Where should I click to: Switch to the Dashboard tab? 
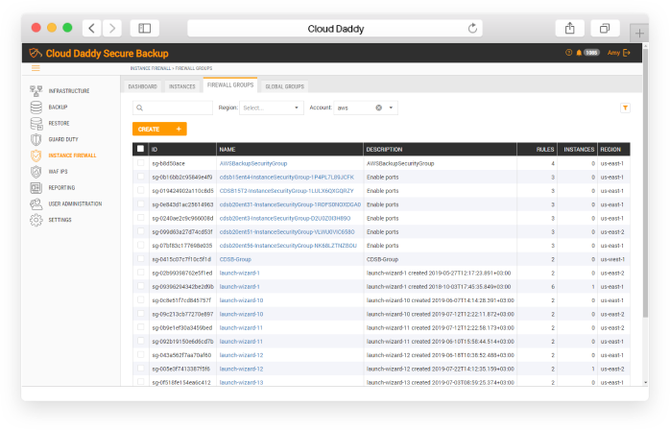(143, 86)
